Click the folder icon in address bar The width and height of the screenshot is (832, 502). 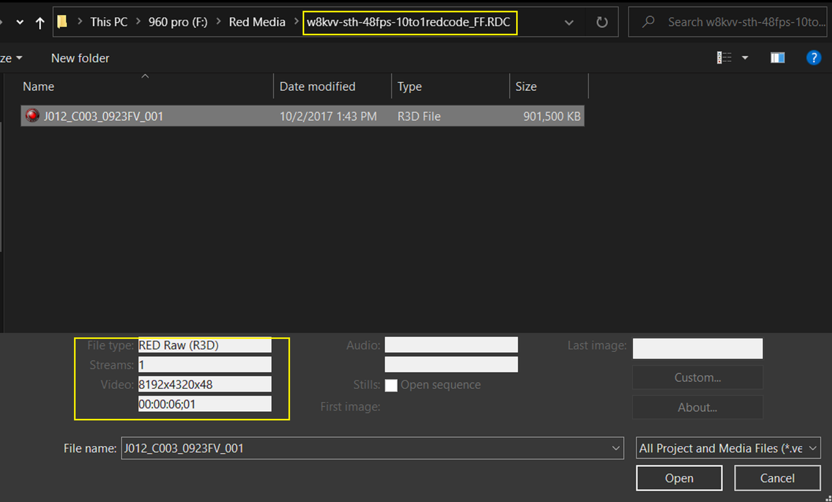62,22
